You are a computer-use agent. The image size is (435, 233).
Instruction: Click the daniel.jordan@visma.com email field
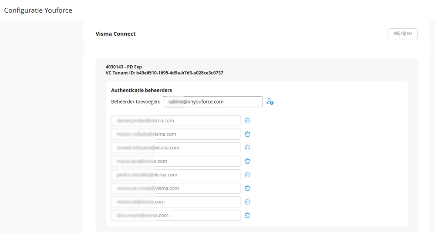coord(175,121)
